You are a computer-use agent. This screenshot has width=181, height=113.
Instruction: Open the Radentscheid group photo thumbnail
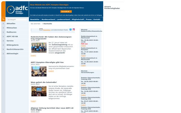click(39, 48)
